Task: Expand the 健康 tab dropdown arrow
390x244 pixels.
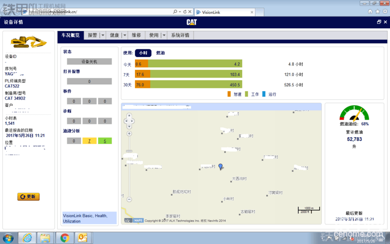Action: point(125,35)
